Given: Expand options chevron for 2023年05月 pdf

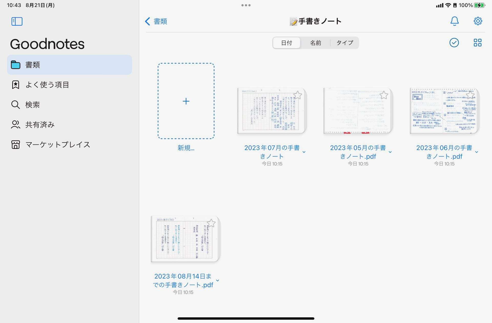Looking at the screenshot, I should (390, 152).
